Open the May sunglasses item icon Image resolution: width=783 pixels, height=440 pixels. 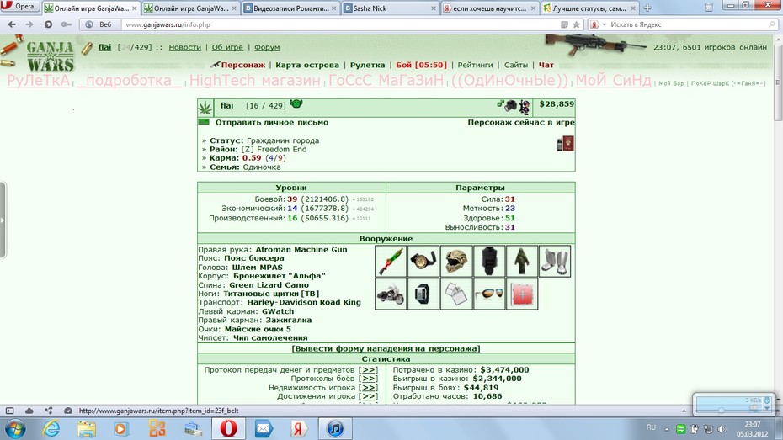489,294
